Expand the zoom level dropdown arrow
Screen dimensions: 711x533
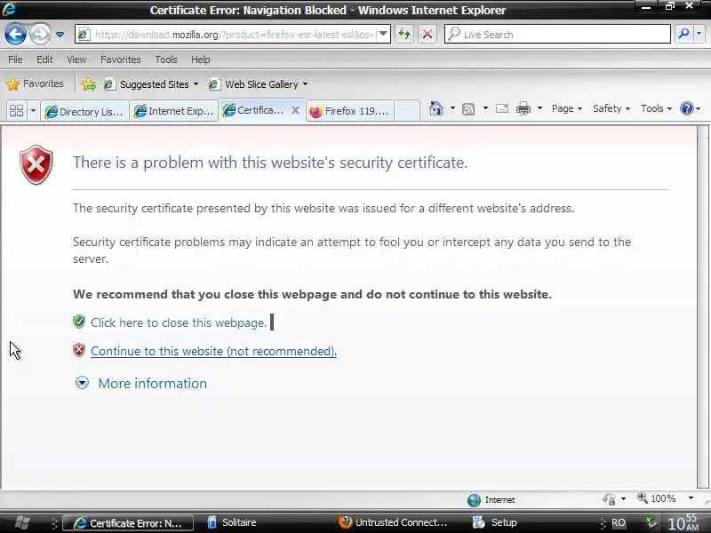691,498
